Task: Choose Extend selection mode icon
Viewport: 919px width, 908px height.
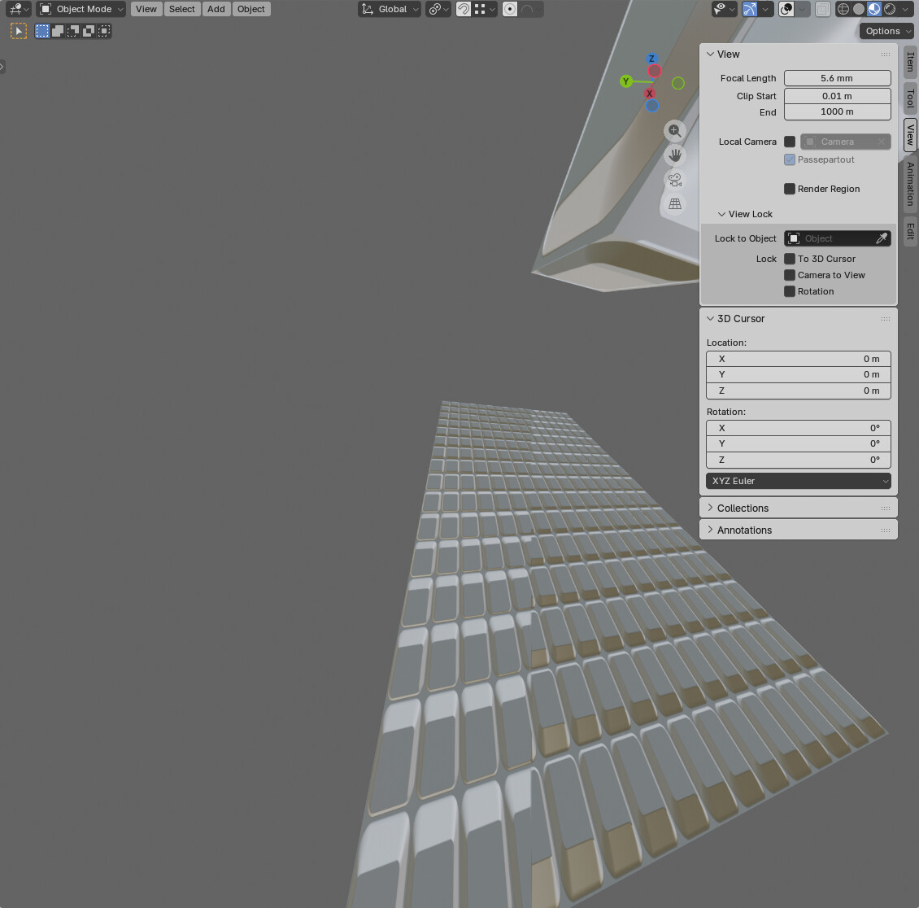Action: [58, 31]
